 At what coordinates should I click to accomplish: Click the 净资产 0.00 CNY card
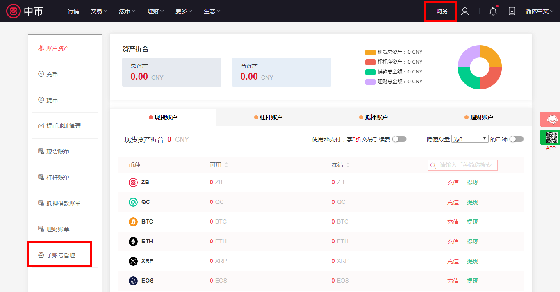pyautogui.click(x=282, y=72)
